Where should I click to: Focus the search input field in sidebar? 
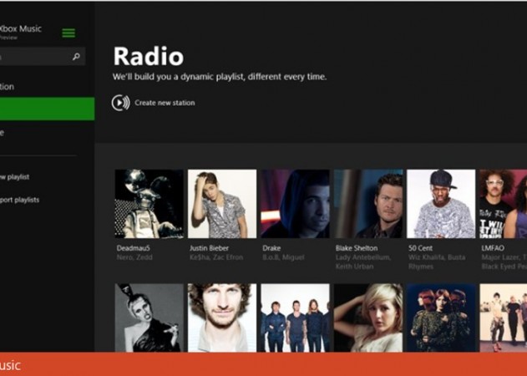click(33, 57)
